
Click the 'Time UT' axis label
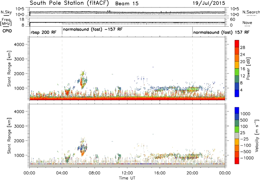tap(127, 178)
